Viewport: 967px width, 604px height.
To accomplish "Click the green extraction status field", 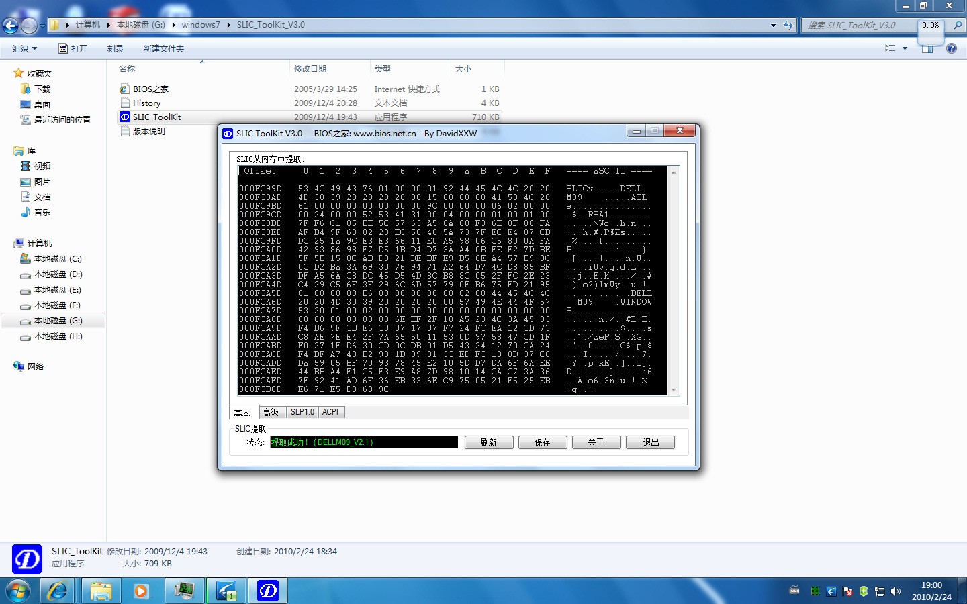I will click(364, 442).
